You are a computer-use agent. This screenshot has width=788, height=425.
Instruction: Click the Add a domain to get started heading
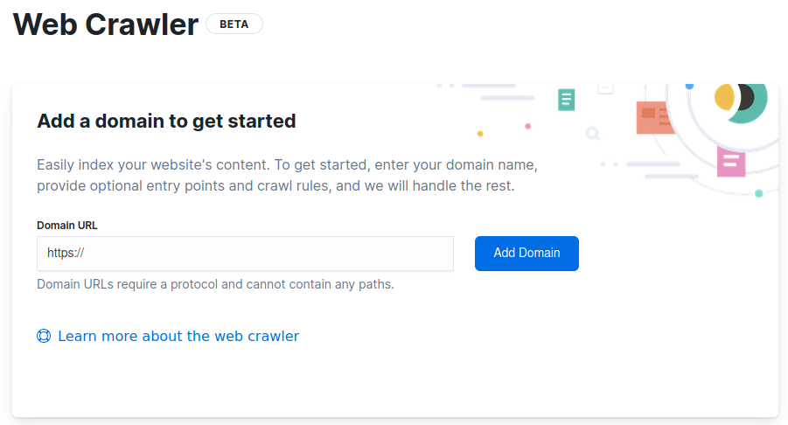166,121
